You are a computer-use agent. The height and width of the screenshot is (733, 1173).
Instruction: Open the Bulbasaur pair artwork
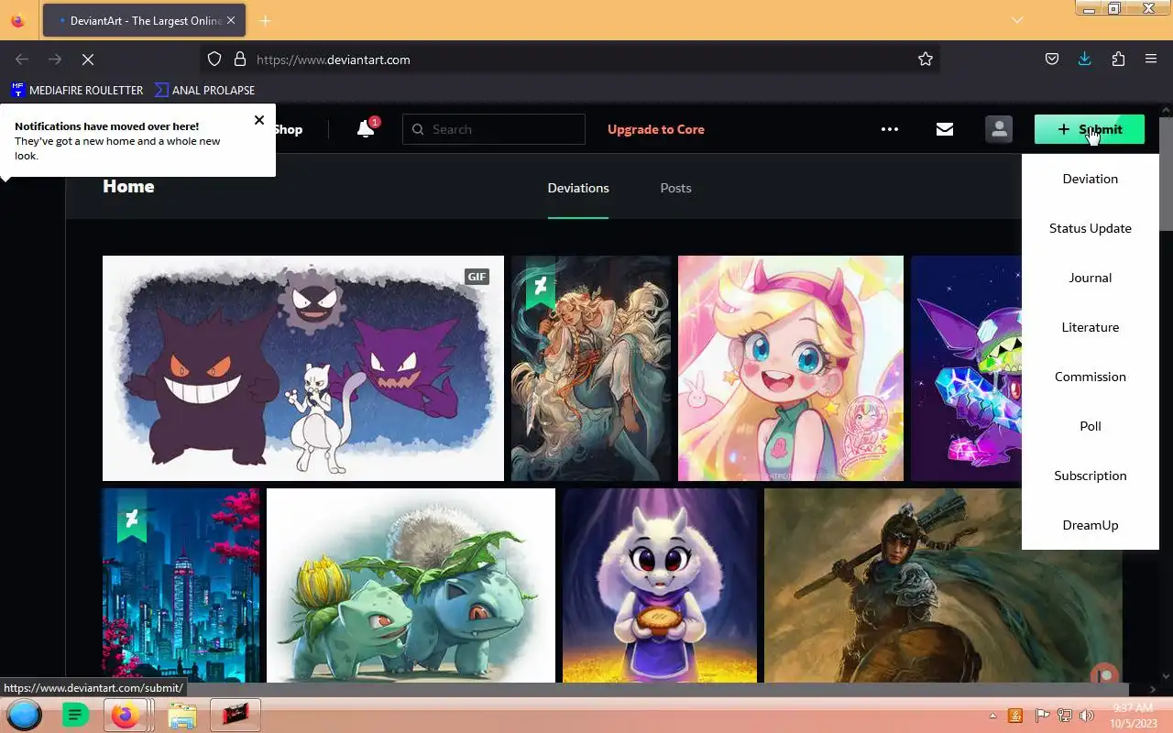click(x=411, y=585)
